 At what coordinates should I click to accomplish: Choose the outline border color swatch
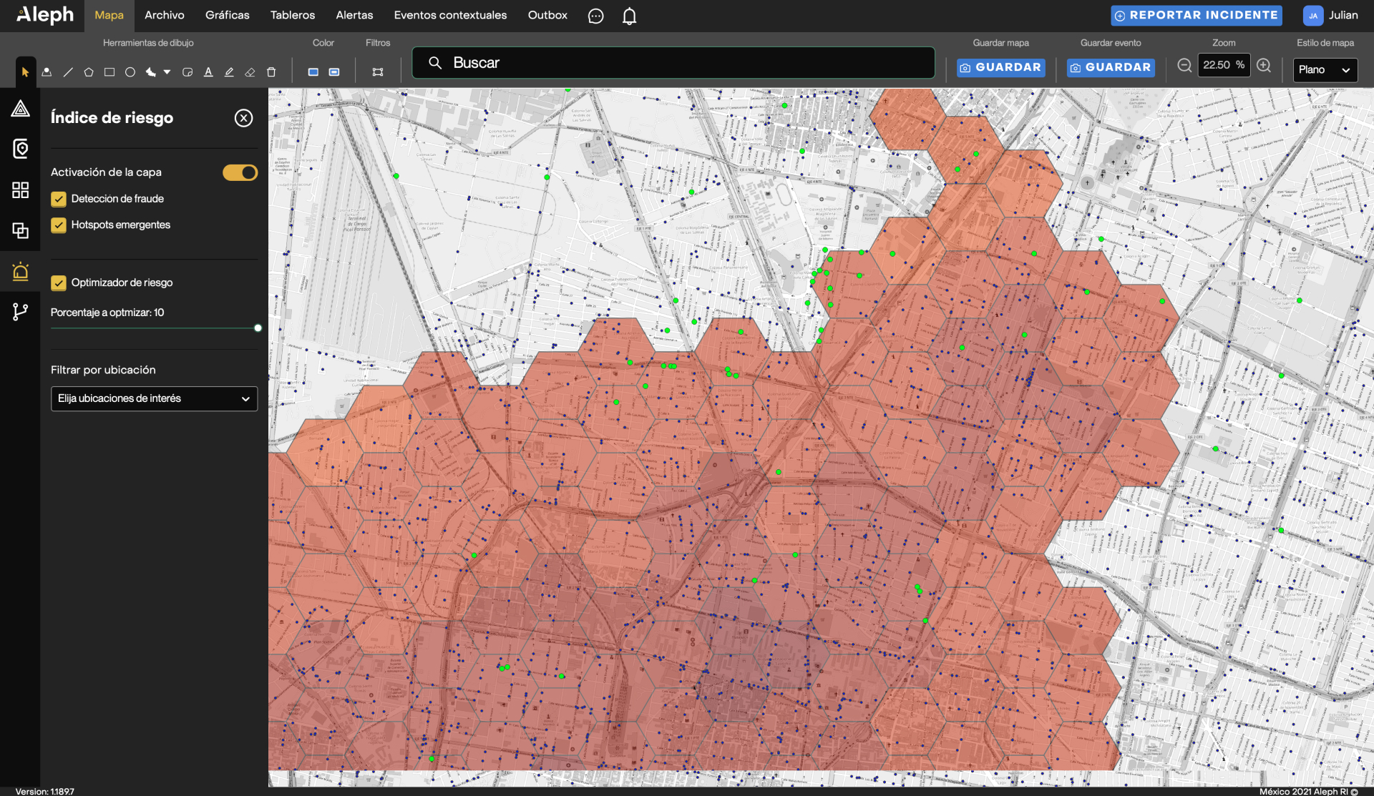pyautogui.click(x=334, y=72)
